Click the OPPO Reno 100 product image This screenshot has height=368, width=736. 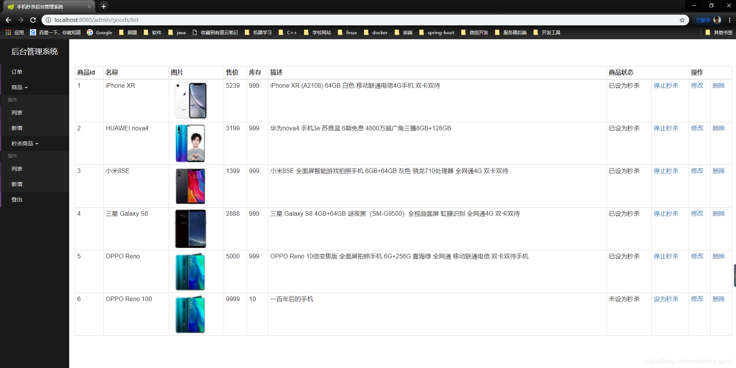pyautogui.click(x=191, y=314)
